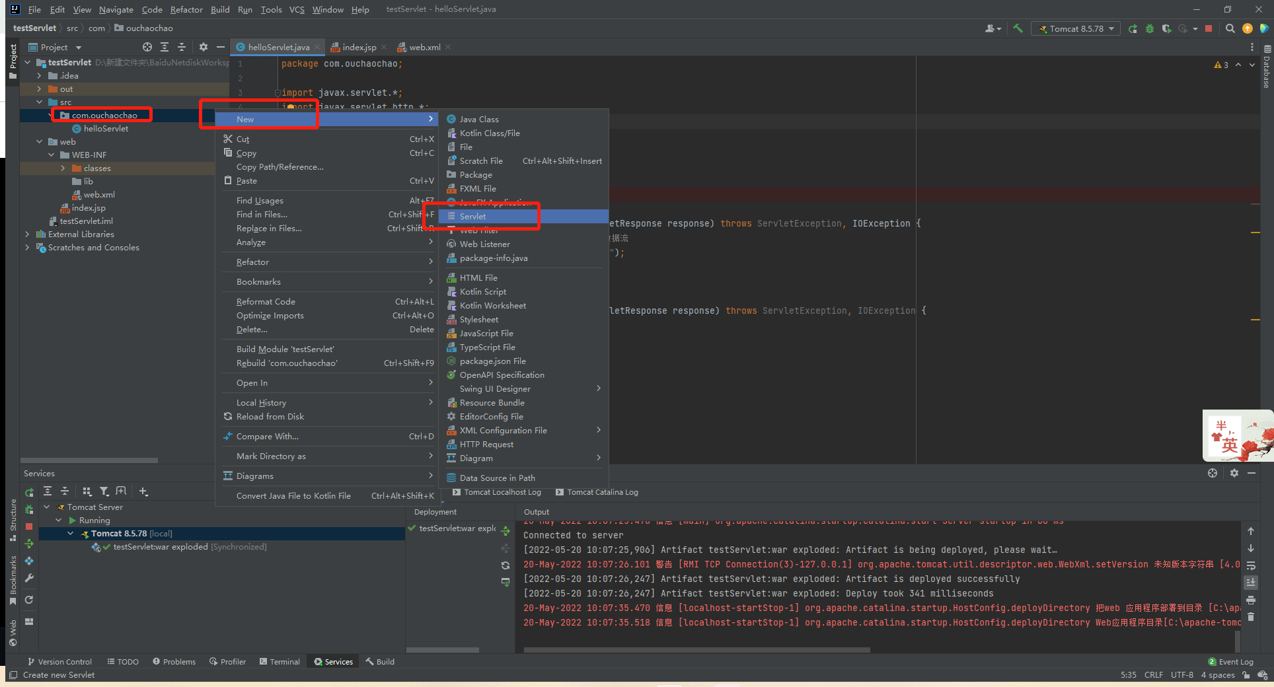
Task: Open Project panel settings gear
Action: coord(204,47)
